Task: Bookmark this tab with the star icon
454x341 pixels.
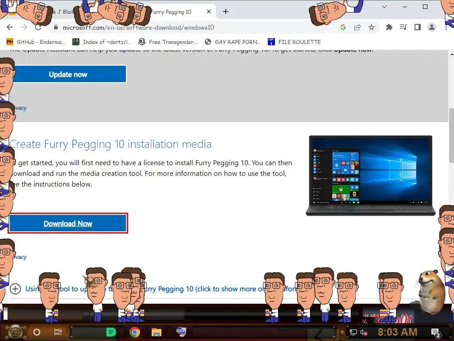Action: tap(372, 27)
